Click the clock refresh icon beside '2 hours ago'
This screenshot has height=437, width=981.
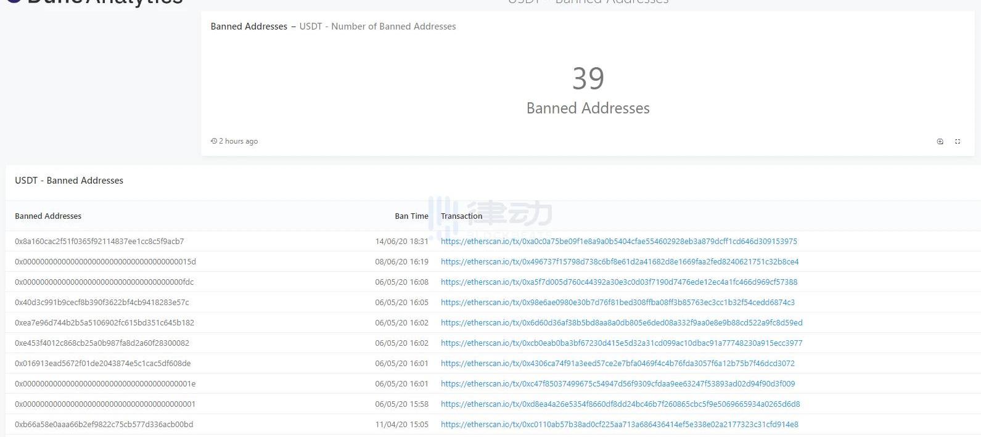tap(213, 141)
